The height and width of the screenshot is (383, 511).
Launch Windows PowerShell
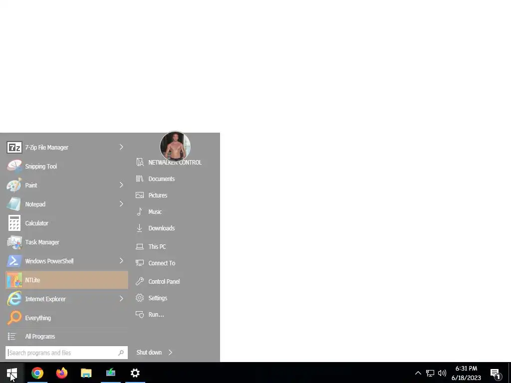pyautogui.click(x=67, y=261)
